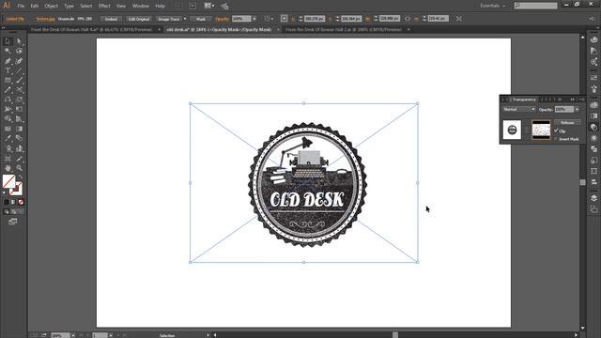Select the Direct Selection tool
Screen dimensions: 601x338
coord(19,41)
